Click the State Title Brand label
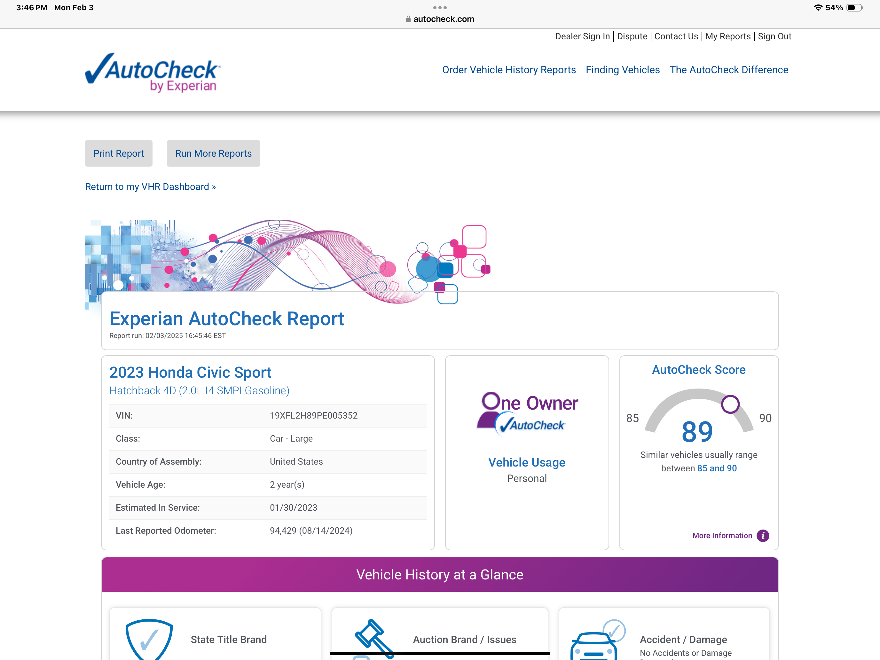This screenshot has height=660, width=880. tap(229, 639)
